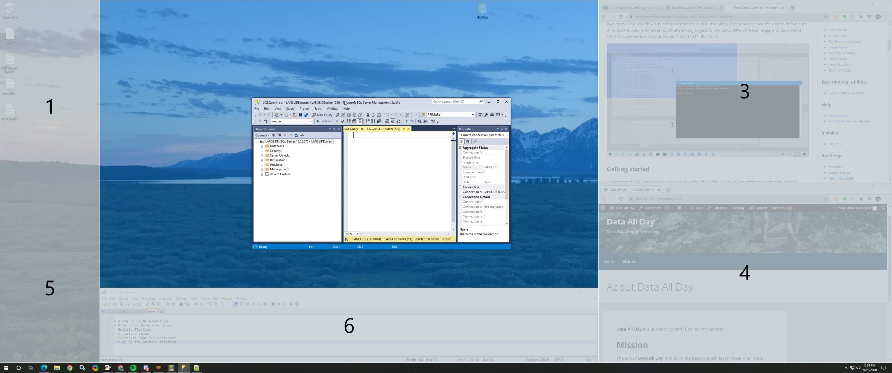Click the Copy icon in SSMS toolbar

click(x=374, y=114)
